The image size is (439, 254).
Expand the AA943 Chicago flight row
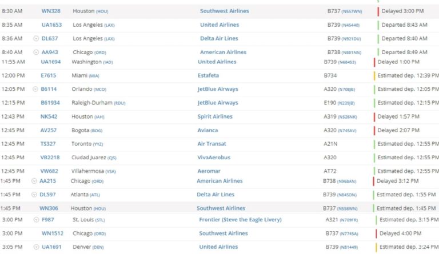point(36,53)
